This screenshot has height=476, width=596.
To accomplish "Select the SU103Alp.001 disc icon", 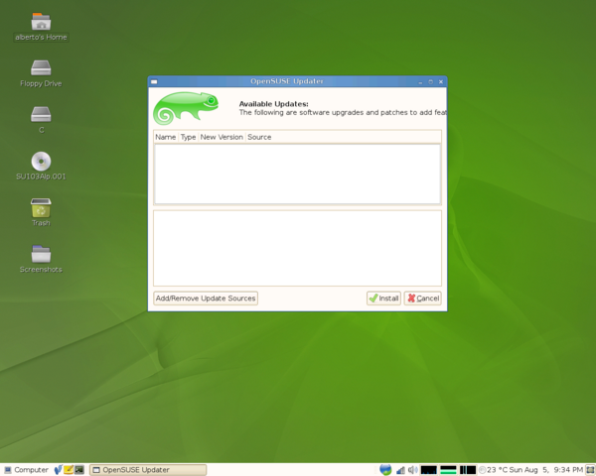I will pyautogui.click(x=41, y=162).
